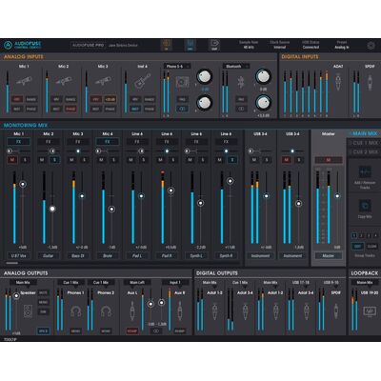Click the Speaker output icon
The image size is (381, 381).
pos(28,311)
